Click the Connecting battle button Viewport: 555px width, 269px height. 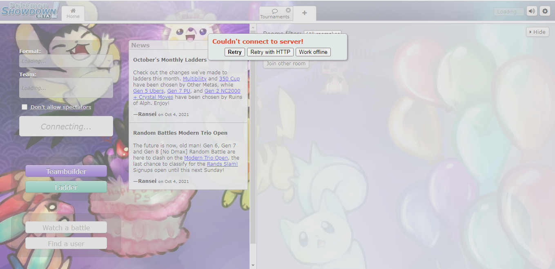(x=66, y=126)
